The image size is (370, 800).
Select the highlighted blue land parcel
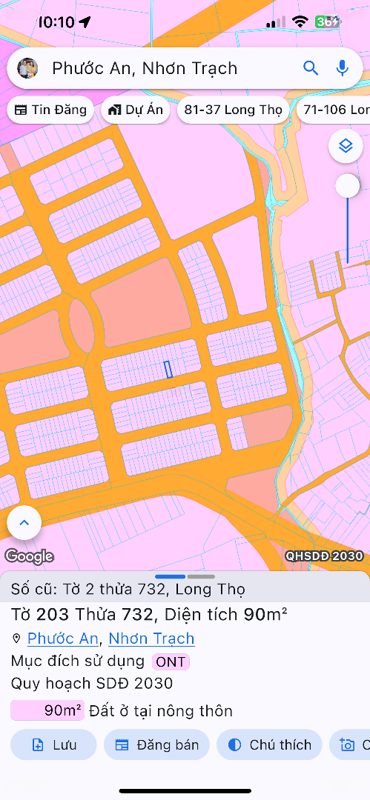[x=168, y=369]
